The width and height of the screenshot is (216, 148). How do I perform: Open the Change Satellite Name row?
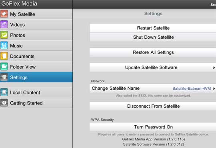click(x=153, y=88)
